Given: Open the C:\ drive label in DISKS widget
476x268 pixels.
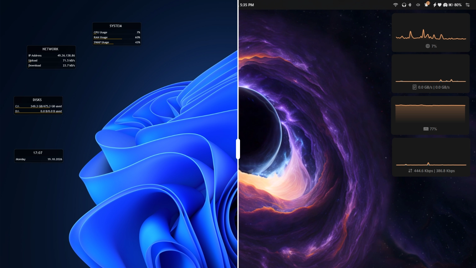Looking at the screenshot, I should (x=17, y=106).
